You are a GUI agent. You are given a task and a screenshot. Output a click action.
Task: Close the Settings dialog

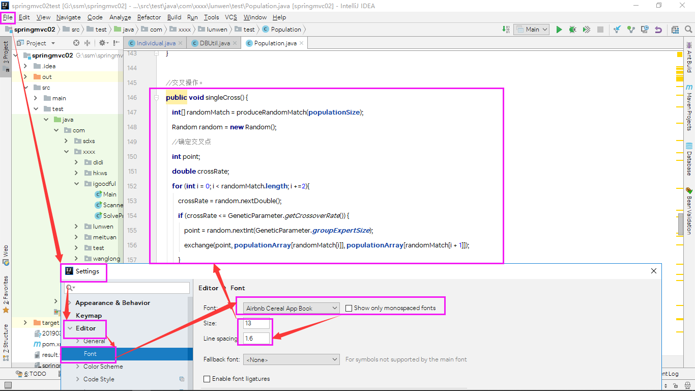click(654, 271)
